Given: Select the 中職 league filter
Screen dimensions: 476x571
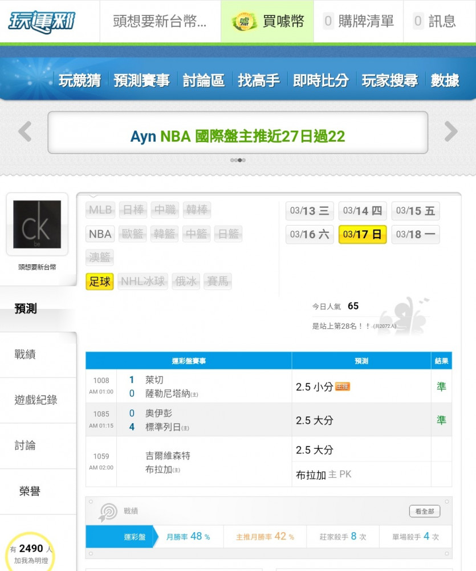Looking at the screenshot, I should pos(165,210).
